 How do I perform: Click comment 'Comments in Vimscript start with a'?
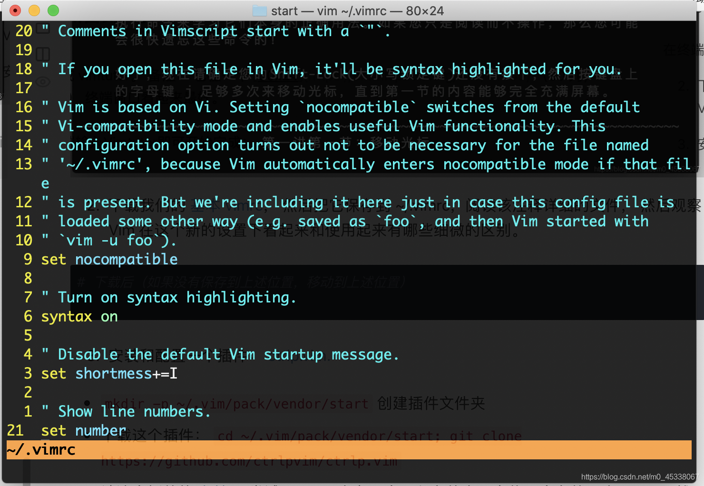[x=204, y=31]
